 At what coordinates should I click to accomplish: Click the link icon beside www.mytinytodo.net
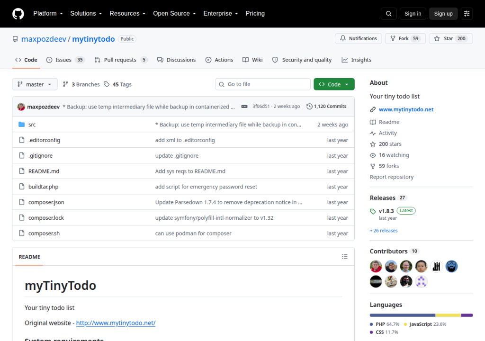click(x=373, y=109)
